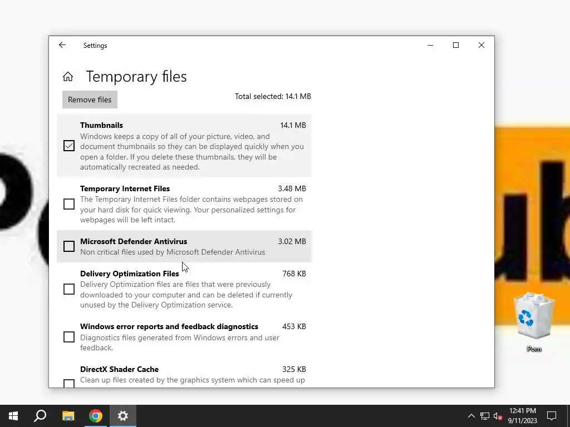The image size is (570, 427).
Task: Maximize the Settings window
Action: tap(456, 45)
